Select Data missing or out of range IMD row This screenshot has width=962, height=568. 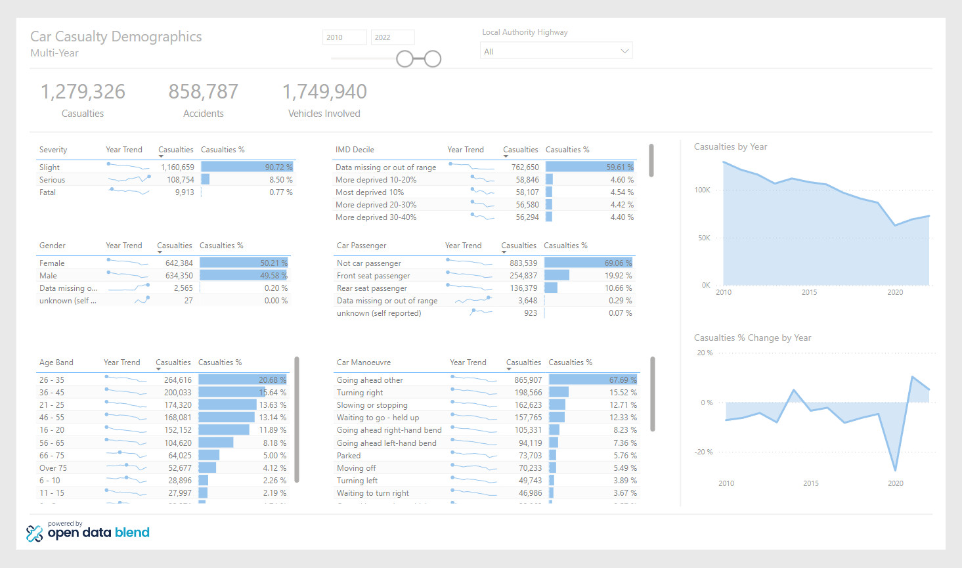[485, 167]
